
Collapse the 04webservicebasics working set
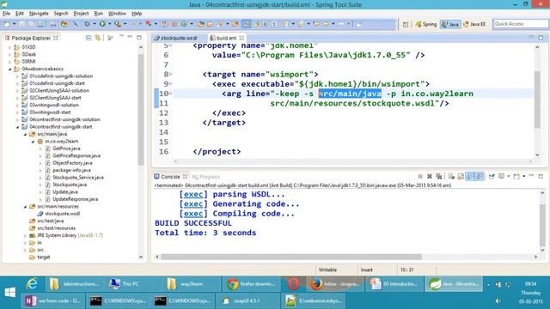tap(9, 69)
